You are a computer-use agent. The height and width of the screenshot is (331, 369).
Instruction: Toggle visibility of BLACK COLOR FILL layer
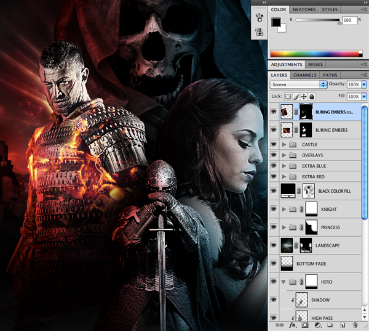[x=274, y=191]
